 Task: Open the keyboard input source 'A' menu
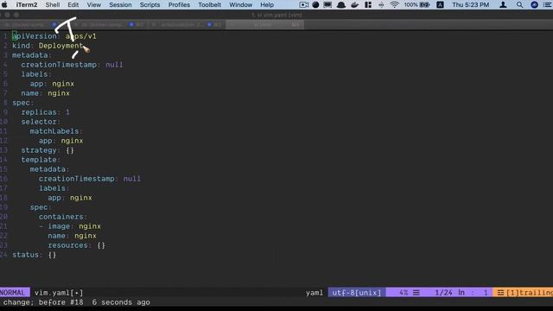click(x=440, y=4)
